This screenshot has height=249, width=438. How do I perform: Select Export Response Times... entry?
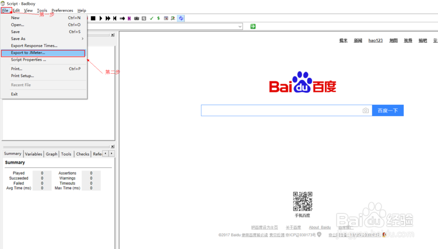43,46
